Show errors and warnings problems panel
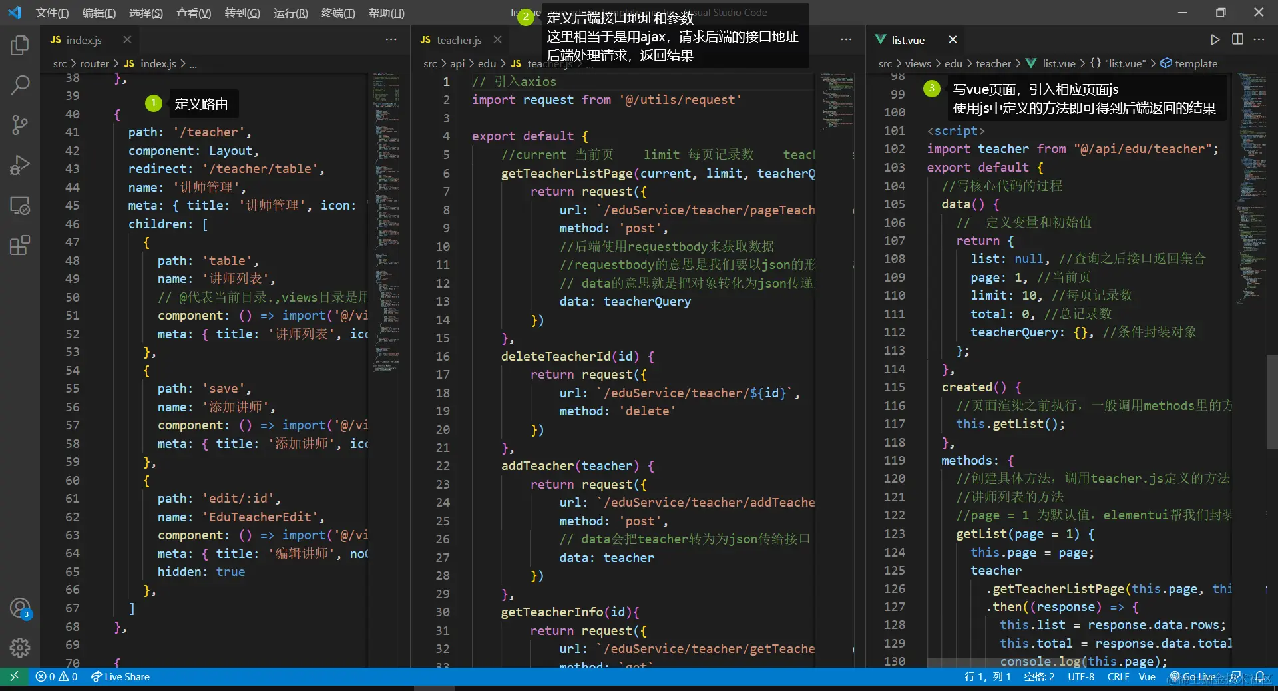 [57, 676]
